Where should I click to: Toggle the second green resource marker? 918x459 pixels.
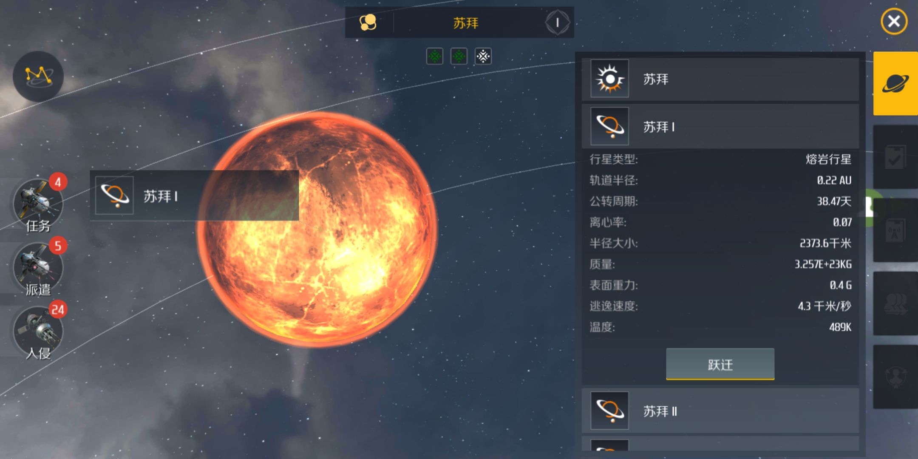tap(459, 56)
